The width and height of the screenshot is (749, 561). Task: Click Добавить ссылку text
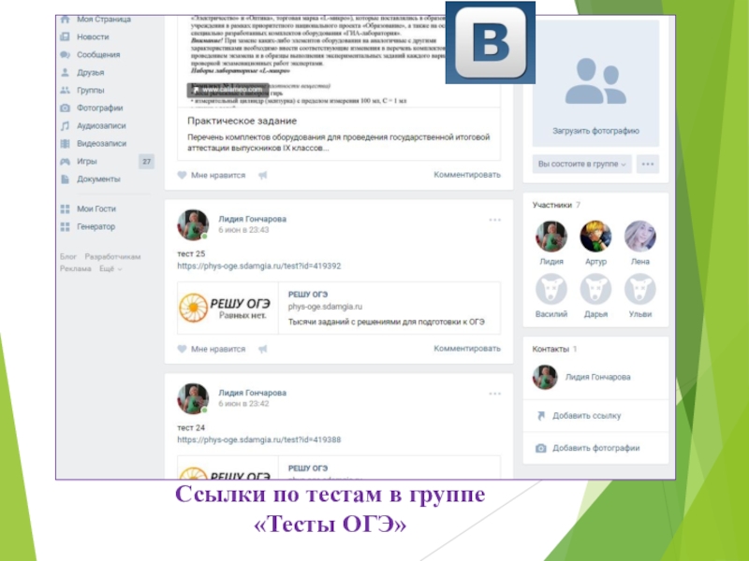pos(587,416)
